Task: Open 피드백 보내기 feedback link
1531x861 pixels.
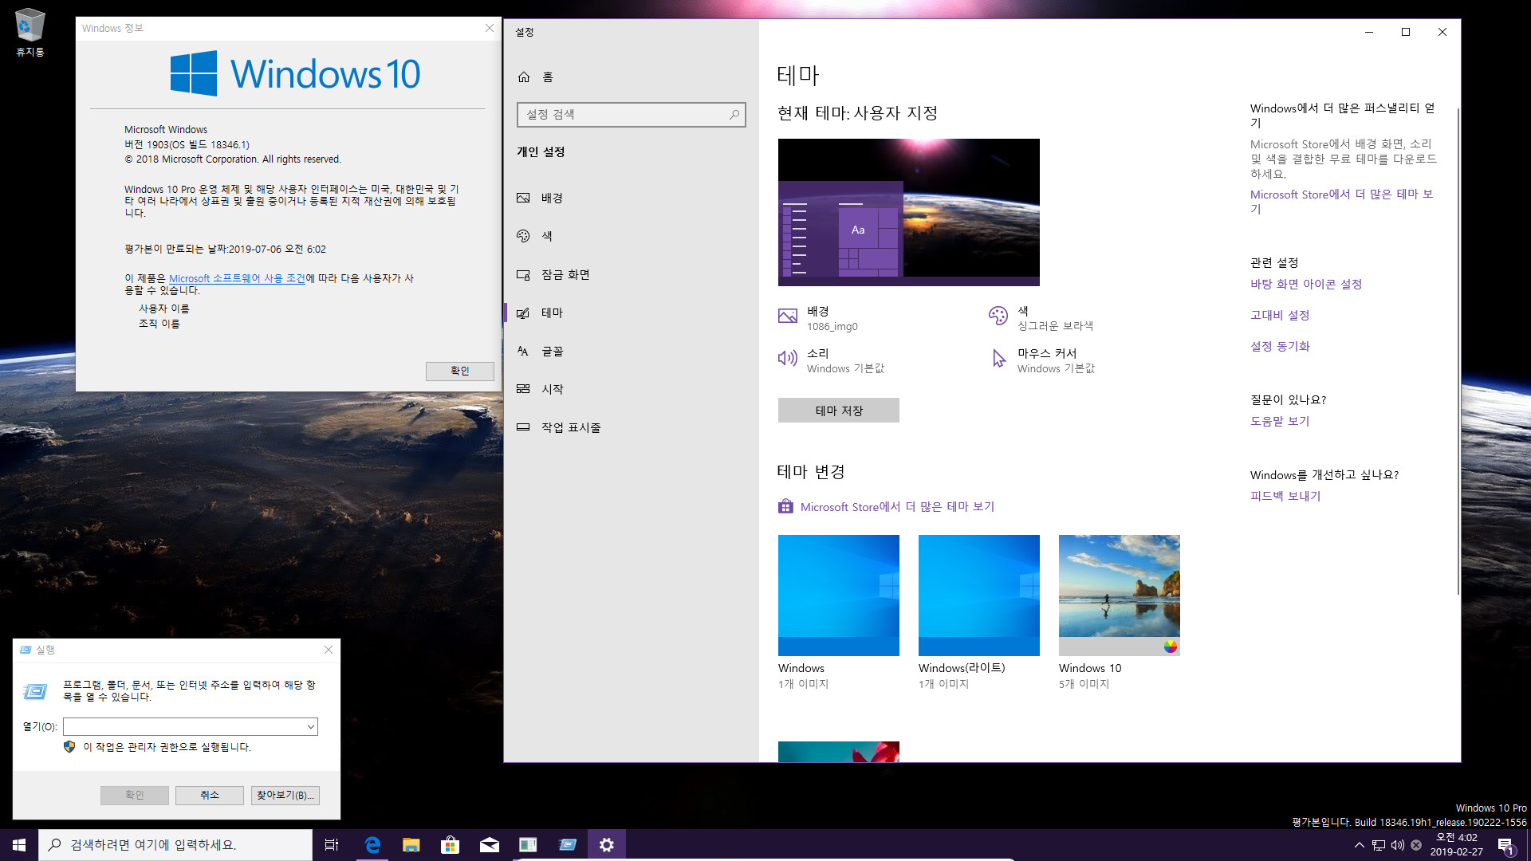Action: pyautogui.click(x=1285, y=497)
